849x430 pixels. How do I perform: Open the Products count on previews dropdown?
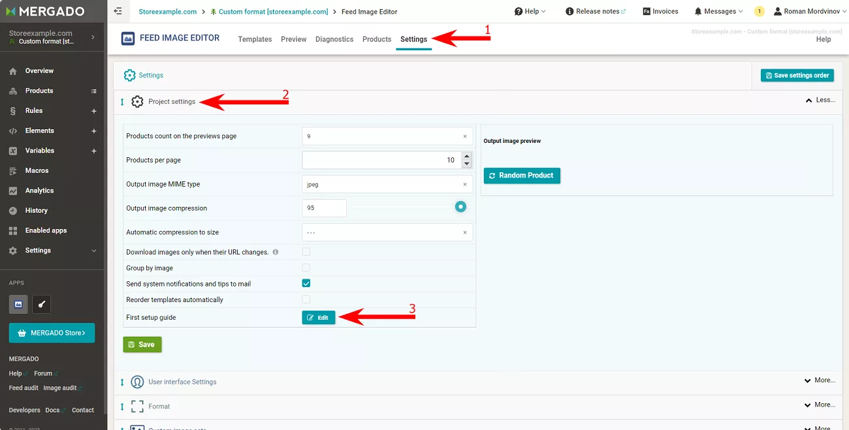pos(387,136)
